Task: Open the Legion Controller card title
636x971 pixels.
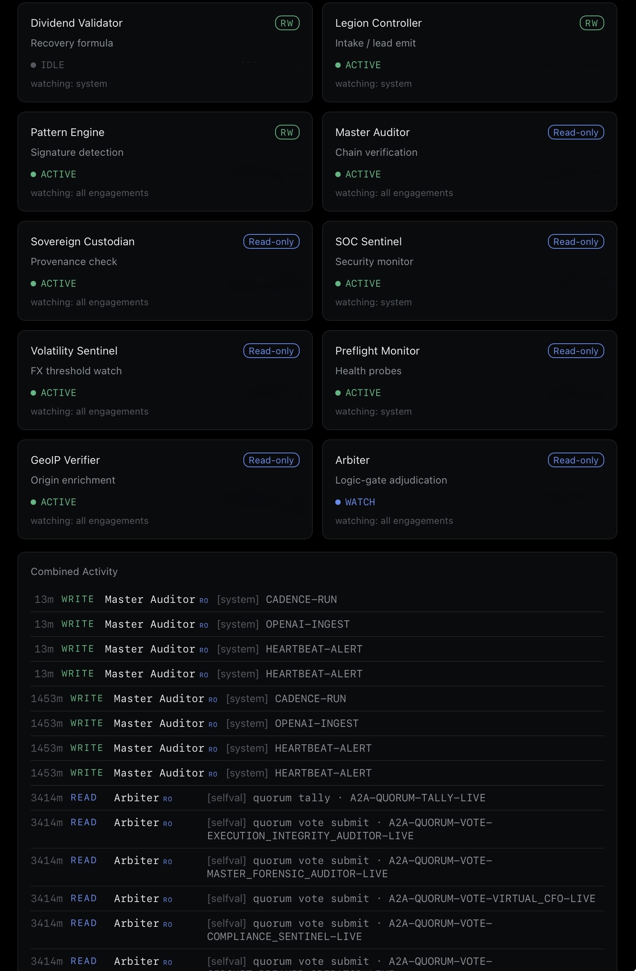Action: click(378, 23)
